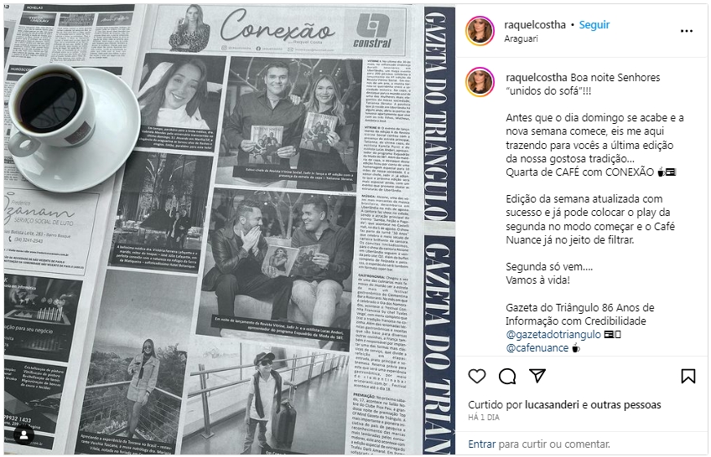The height and width of the screenshot is (457, 711).
Task: Click the avatar beside the caption
Action: (480, 82)
